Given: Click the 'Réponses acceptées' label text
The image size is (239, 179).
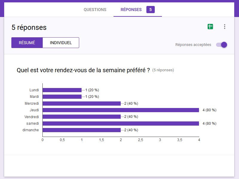Looking at the screenshot, I should (x=193, y=45).
